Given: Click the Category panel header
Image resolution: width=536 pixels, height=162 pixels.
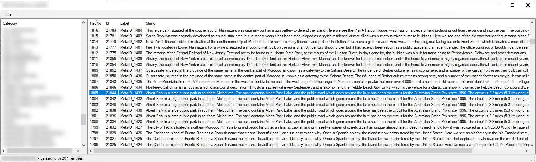Looking at the screenshot, I should coord(10,23).
